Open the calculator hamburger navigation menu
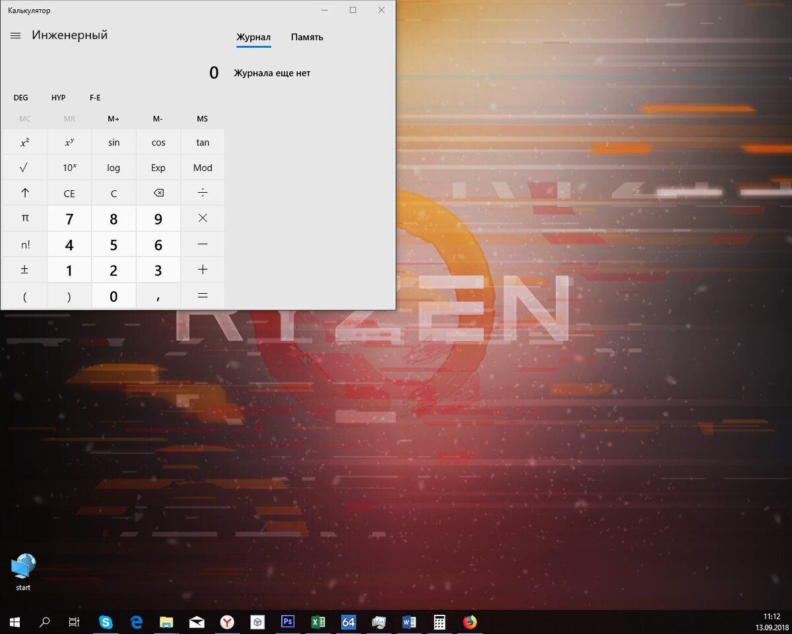Screen dimensions: 792x634 coord(16,36)
